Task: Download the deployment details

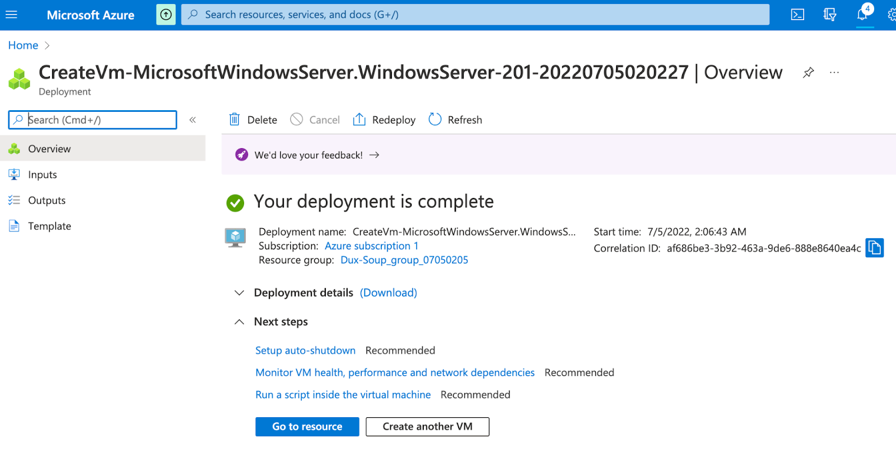Action: click(x=389, y=292)
